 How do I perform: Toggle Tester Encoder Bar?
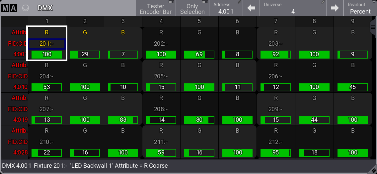pos(156,8)
